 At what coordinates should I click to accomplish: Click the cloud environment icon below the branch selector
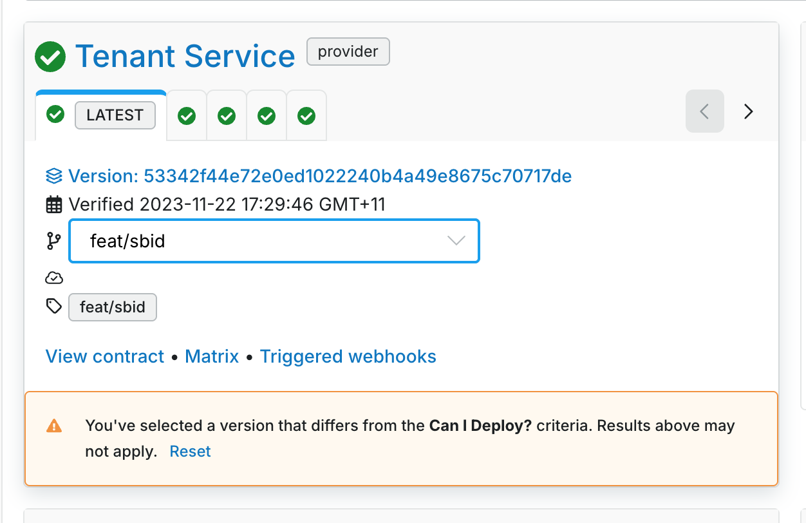coord(54,277)
